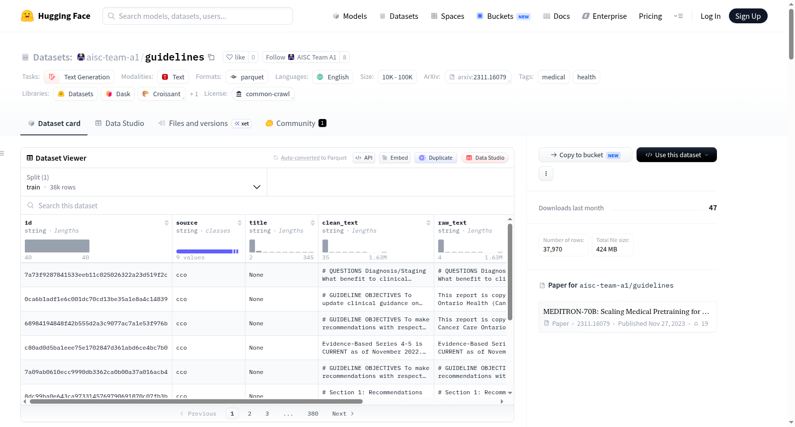Open the Community tab
Image resolution: width=795 pixels, height=427 pixels.
(x=296, y=123)
